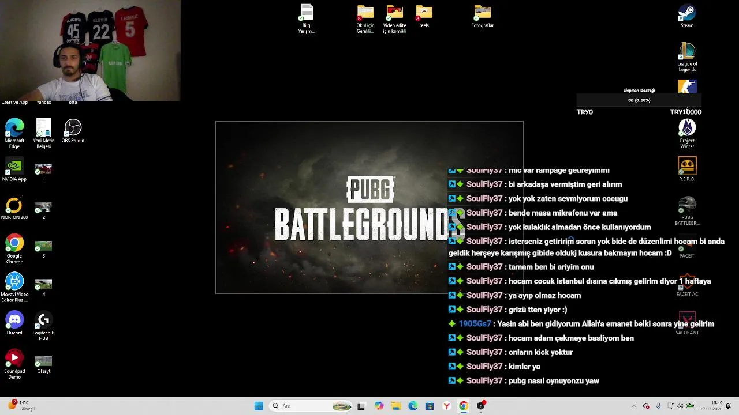739x415 pixels.
Task: Open the NVIDIA App shortcut
Action: 14,170
